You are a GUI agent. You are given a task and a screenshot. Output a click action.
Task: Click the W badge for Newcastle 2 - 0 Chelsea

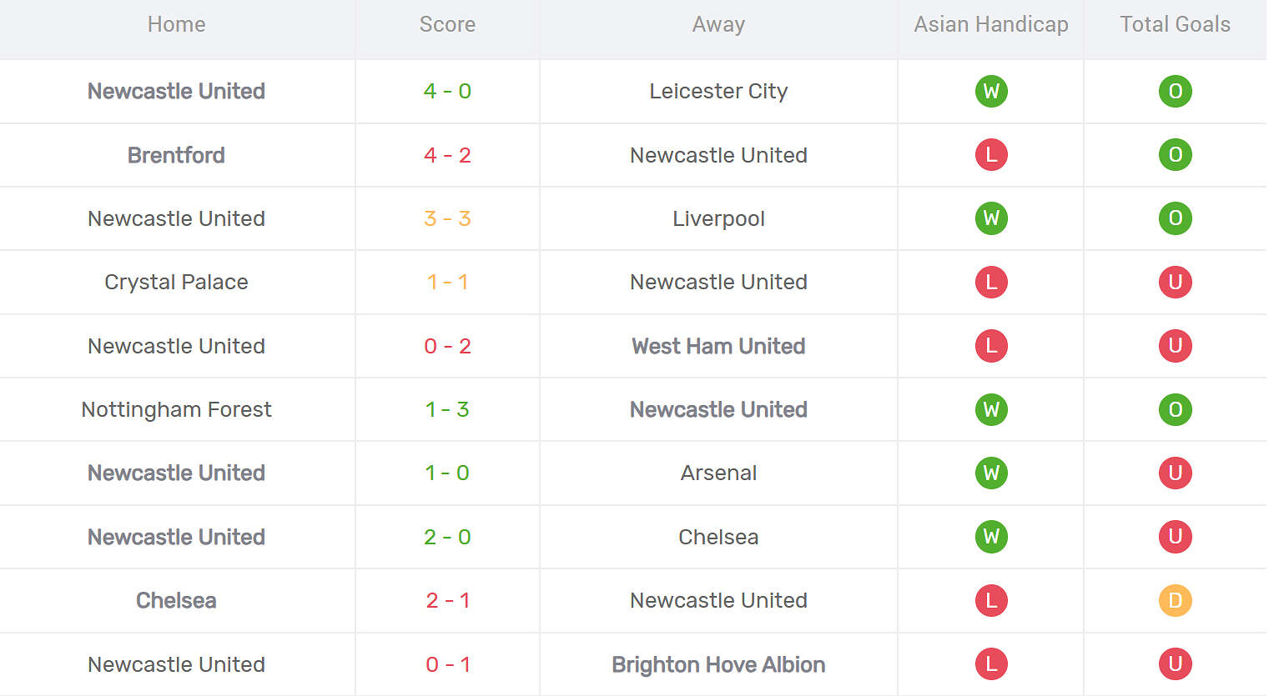[x=991, y=537]
